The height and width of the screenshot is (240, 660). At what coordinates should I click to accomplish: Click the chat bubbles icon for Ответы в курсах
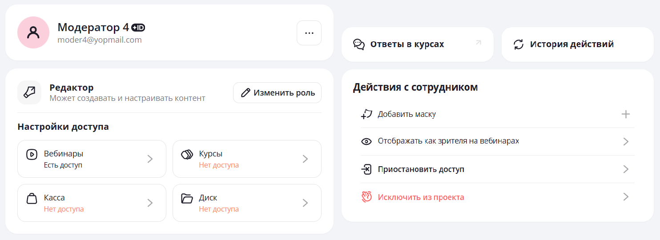[x=359, y=44]
